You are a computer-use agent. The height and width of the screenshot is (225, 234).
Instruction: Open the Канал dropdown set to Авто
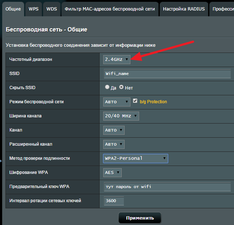[114, 130]
